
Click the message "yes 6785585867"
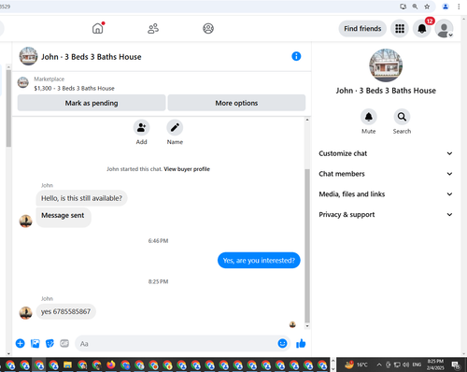click(x=65, y=311)
